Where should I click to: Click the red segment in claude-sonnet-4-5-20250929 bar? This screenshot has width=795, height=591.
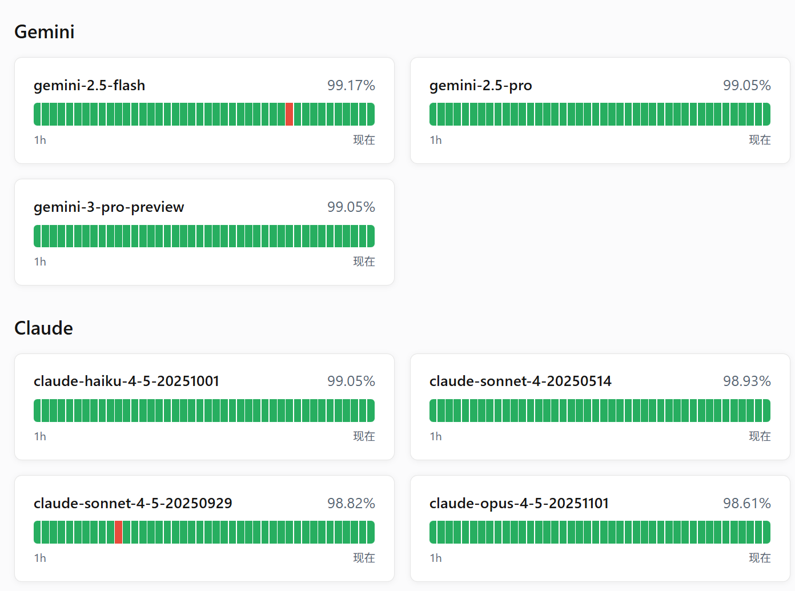tap(118, 532)
